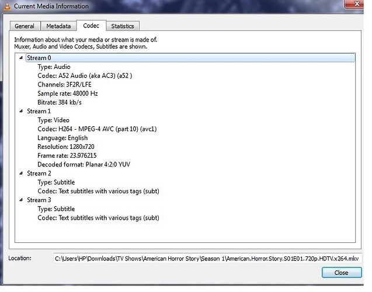Select 'Type: Subtitle' under Stream 3

[x=56, y=209]
